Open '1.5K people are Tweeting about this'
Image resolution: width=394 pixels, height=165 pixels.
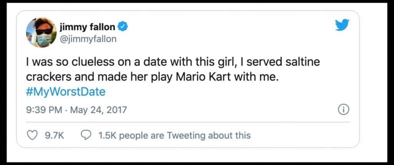174,135
